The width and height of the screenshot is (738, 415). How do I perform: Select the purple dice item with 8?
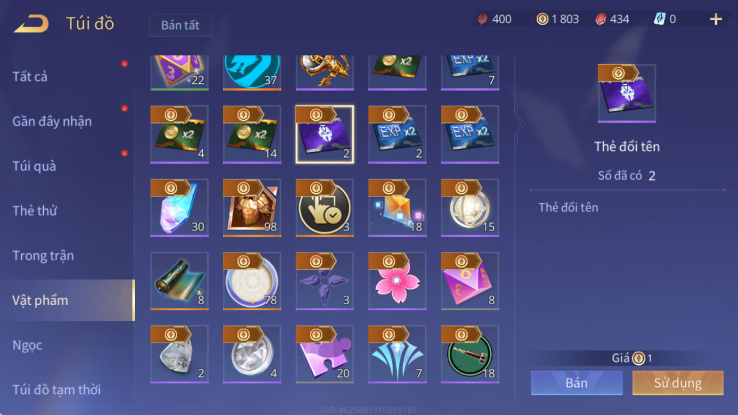[470, 281]
